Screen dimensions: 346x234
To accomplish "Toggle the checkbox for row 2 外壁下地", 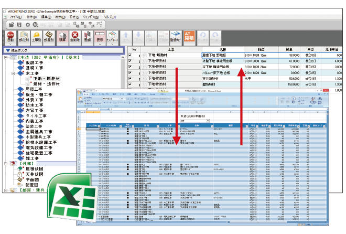I will coord(130,61).
